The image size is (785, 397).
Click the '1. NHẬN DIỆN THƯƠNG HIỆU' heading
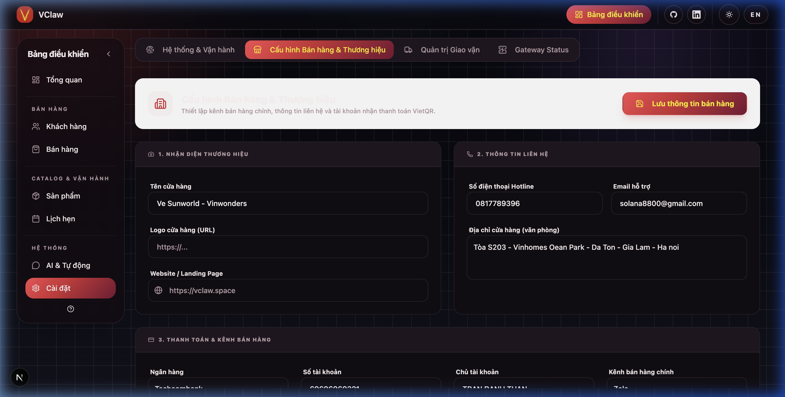[203, 154]
